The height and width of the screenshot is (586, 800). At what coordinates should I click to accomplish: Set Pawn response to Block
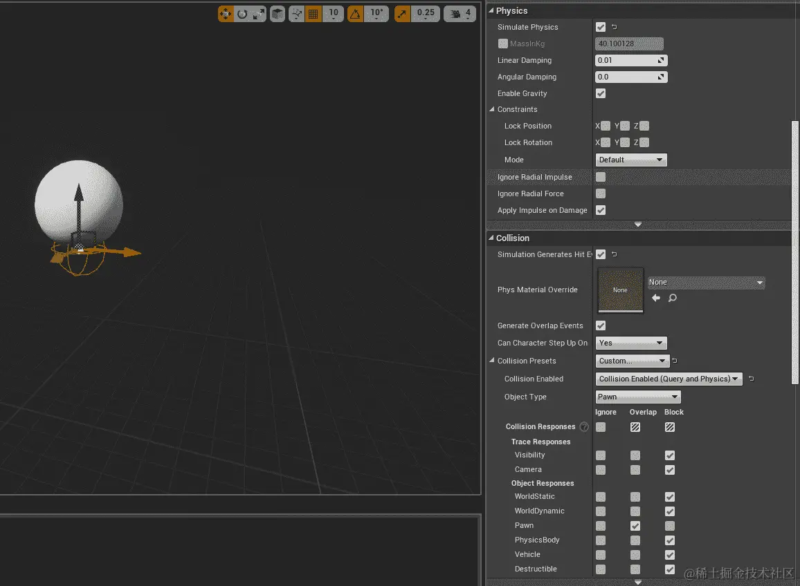[x=670, y=526]
